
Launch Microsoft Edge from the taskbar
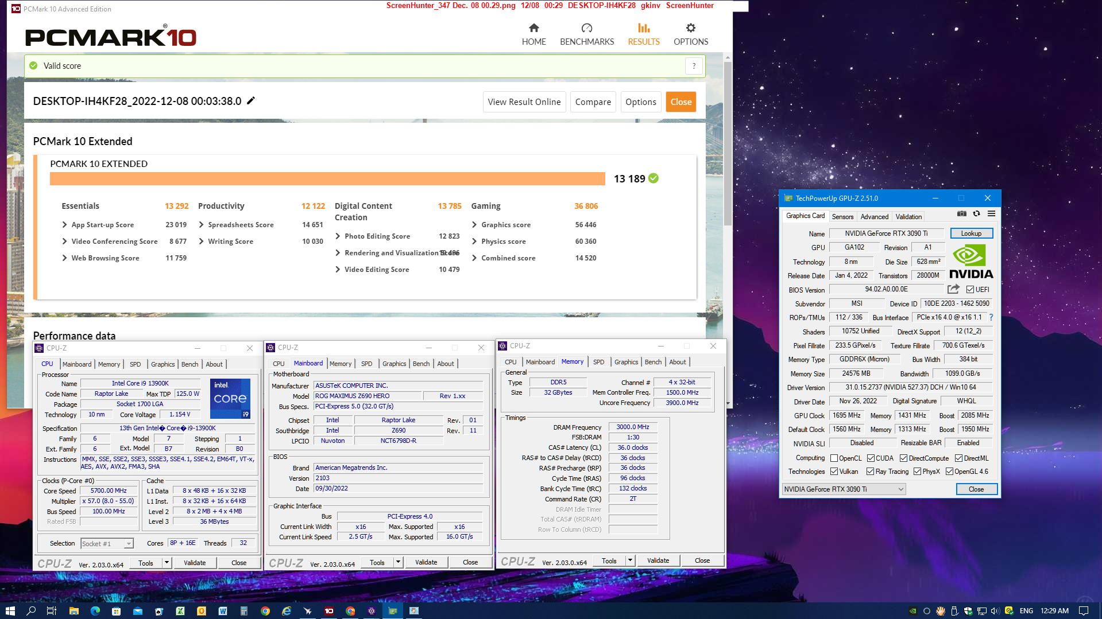pyautogui.click(x=95, y=610)
